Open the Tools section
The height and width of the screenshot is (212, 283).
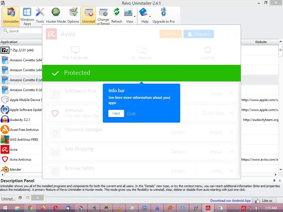(40, 16)
